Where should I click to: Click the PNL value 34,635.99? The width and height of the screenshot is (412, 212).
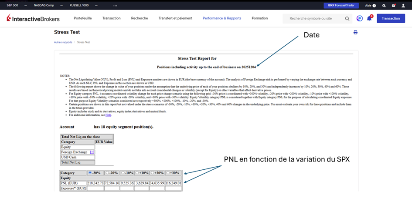(x=157, y=183)
